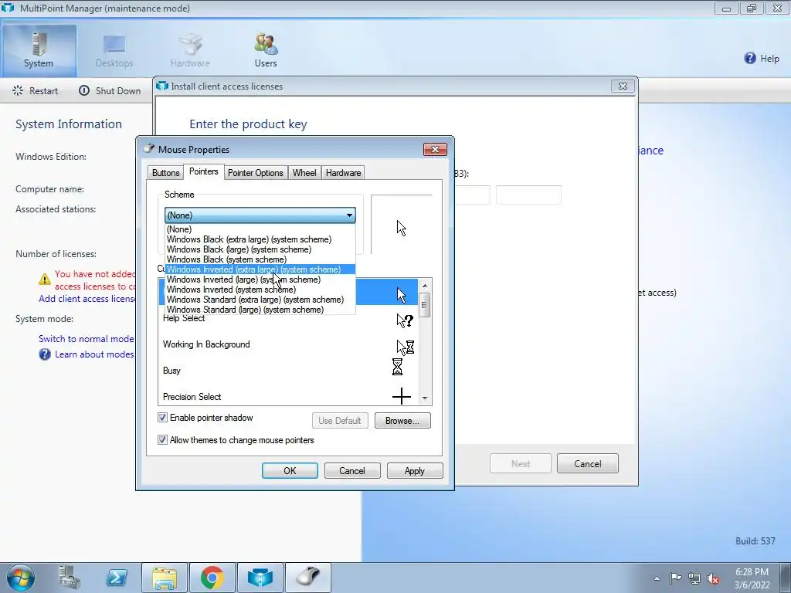Switch to MultiPoint Manager taskbar button
Viewport: 791px width, 593px height.
260,578
